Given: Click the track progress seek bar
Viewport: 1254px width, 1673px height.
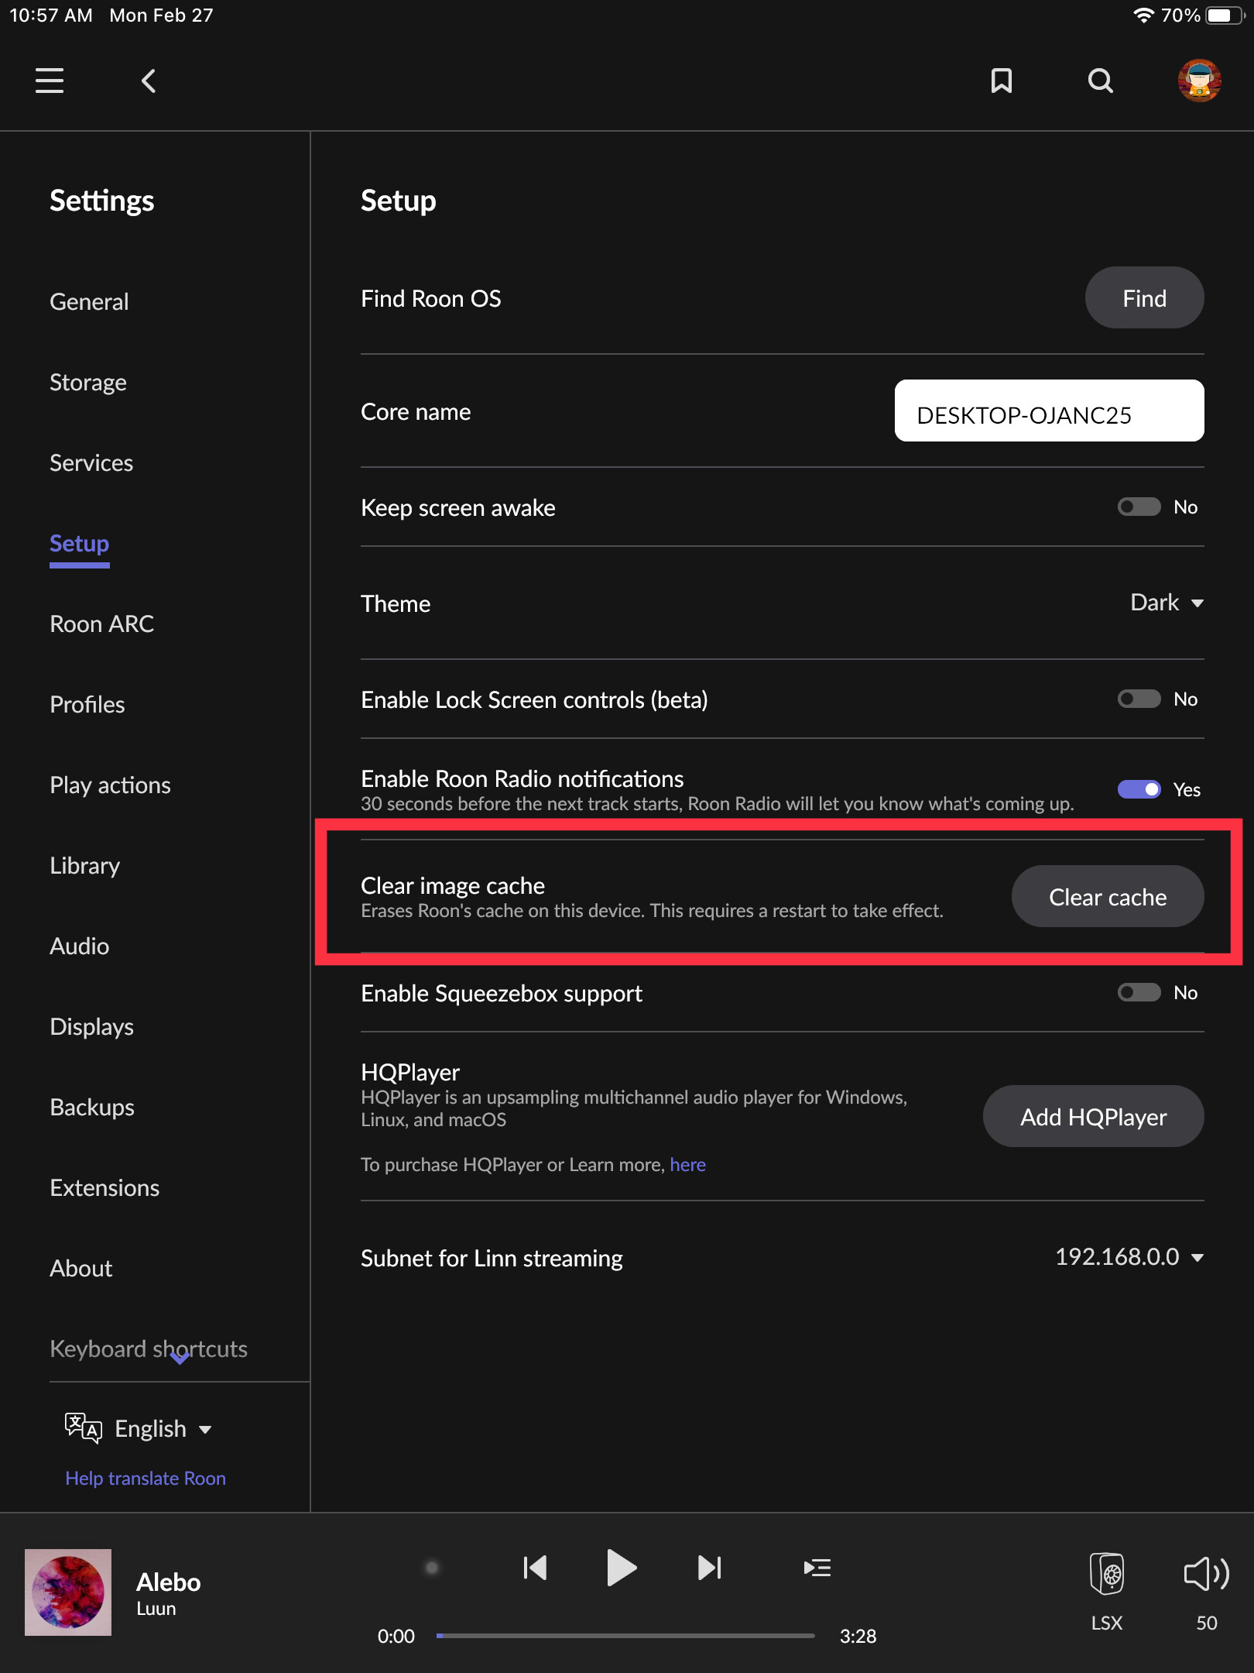Looking at the screenshot, I should pos(625,1636).
